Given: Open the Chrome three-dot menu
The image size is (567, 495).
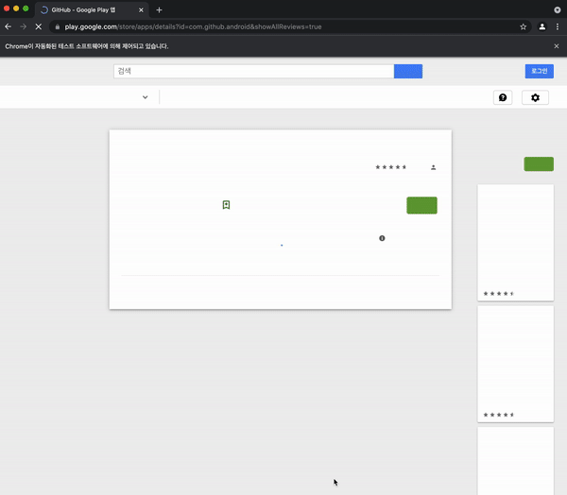Looking at the screenshot, I should [558, 26].
